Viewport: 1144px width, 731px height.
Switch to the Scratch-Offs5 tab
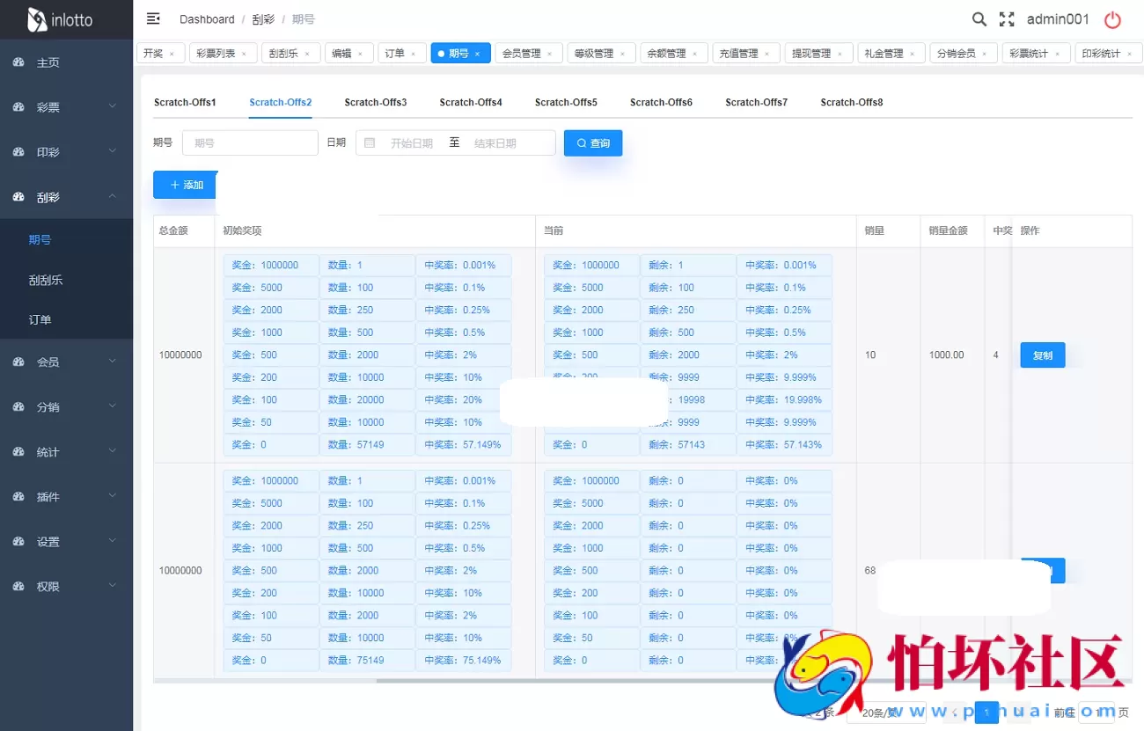click(x=566, y=102)
